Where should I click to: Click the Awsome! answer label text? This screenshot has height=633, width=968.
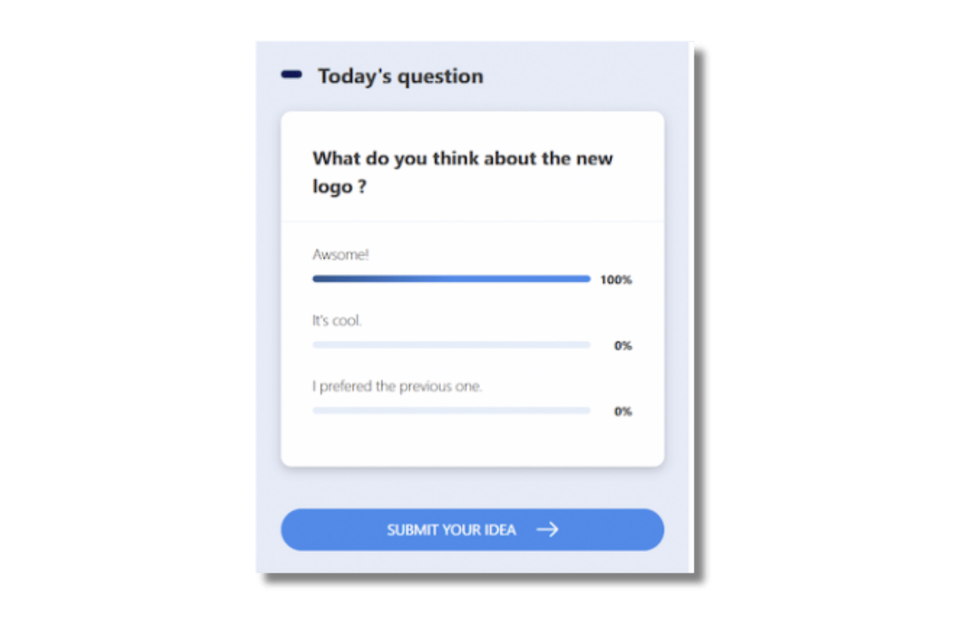coord(340,254)
